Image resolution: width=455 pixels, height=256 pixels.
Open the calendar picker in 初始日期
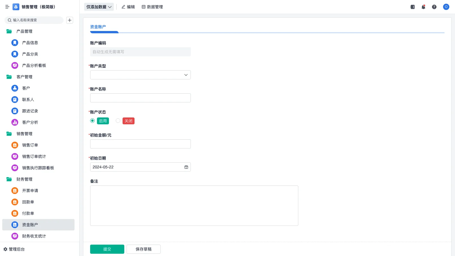pos(186,167)
